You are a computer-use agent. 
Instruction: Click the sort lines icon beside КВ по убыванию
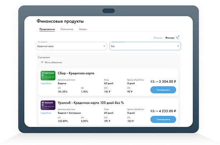click(x=42, y=62)
